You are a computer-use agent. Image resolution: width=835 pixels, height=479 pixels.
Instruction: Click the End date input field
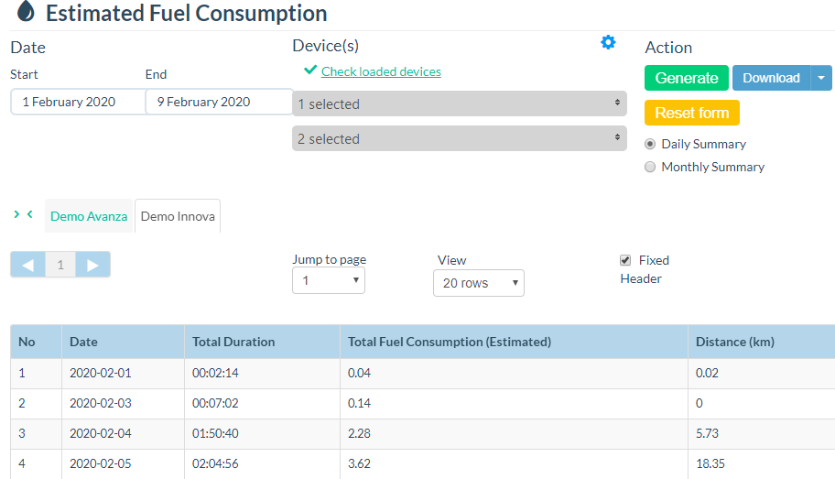point(218,102)
